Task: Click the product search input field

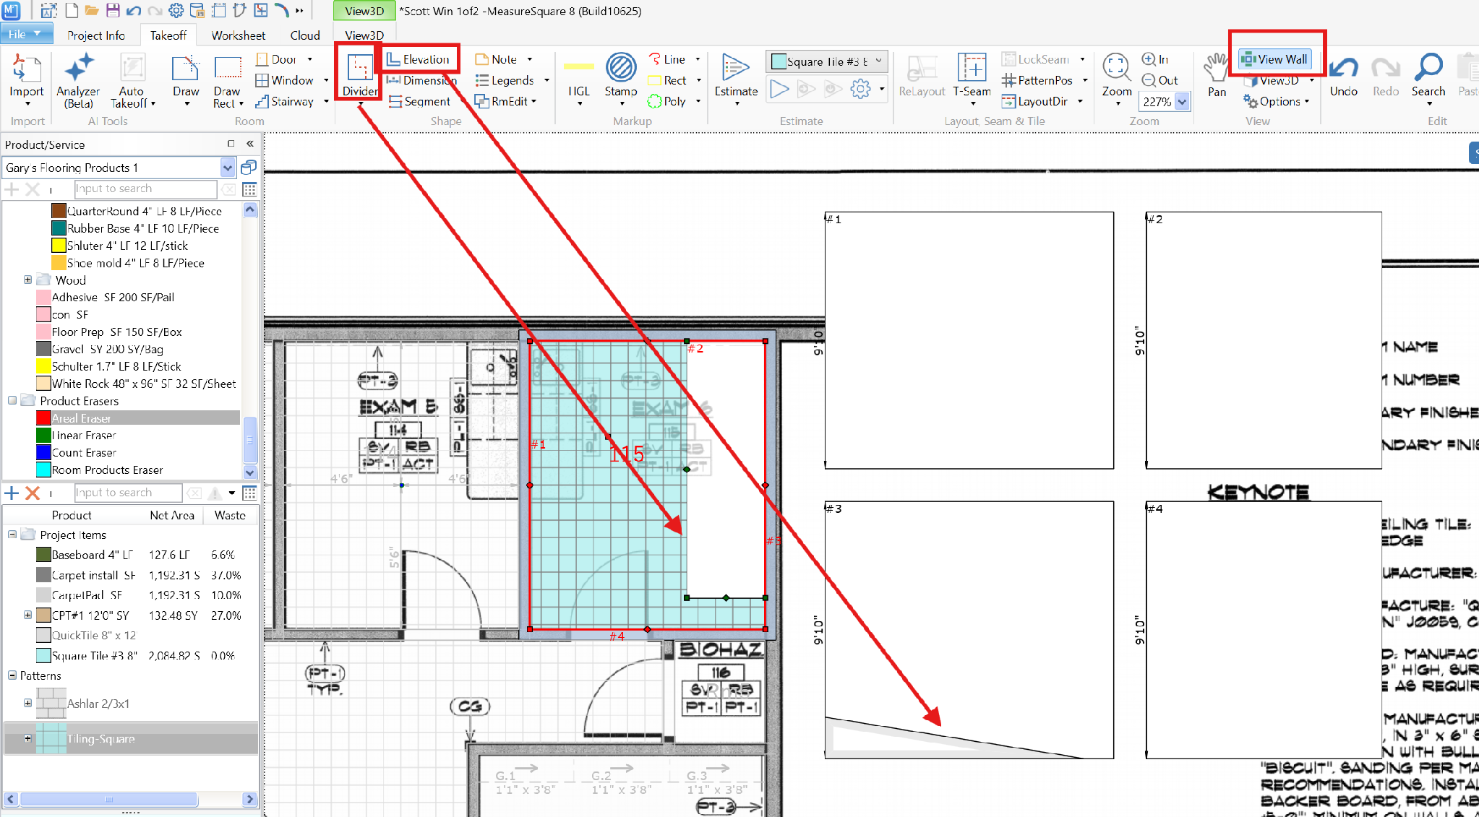Action: 145,189
